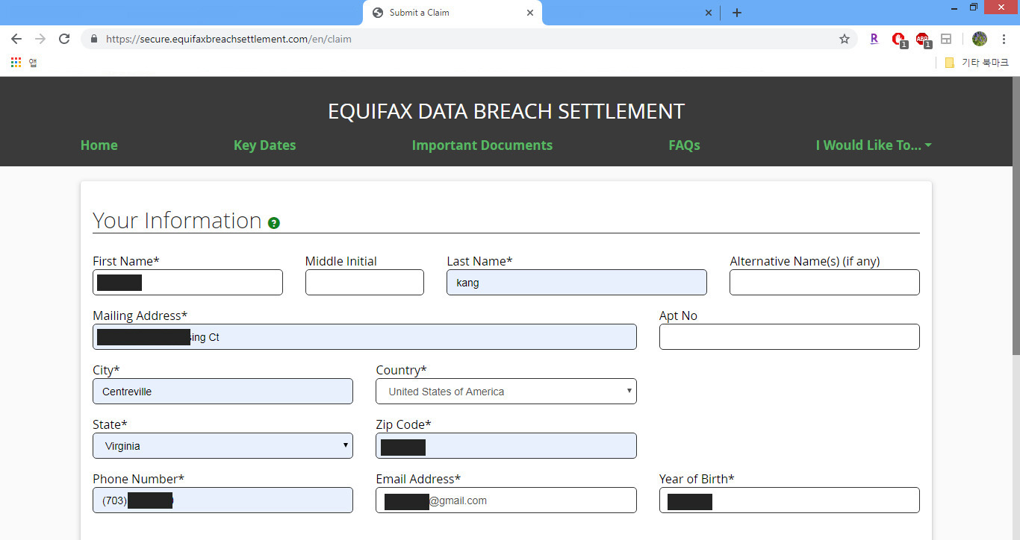
Task: Edit the Last Name field
Action: [576, 282]
